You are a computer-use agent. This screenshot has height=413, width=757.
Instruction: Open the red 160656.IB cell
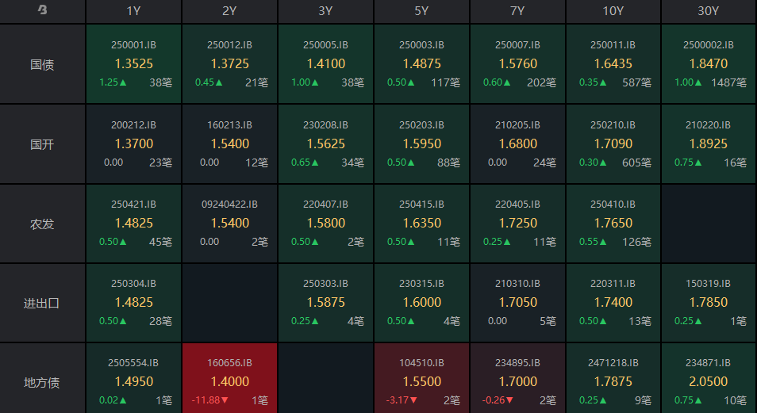(x=230, y=379)
